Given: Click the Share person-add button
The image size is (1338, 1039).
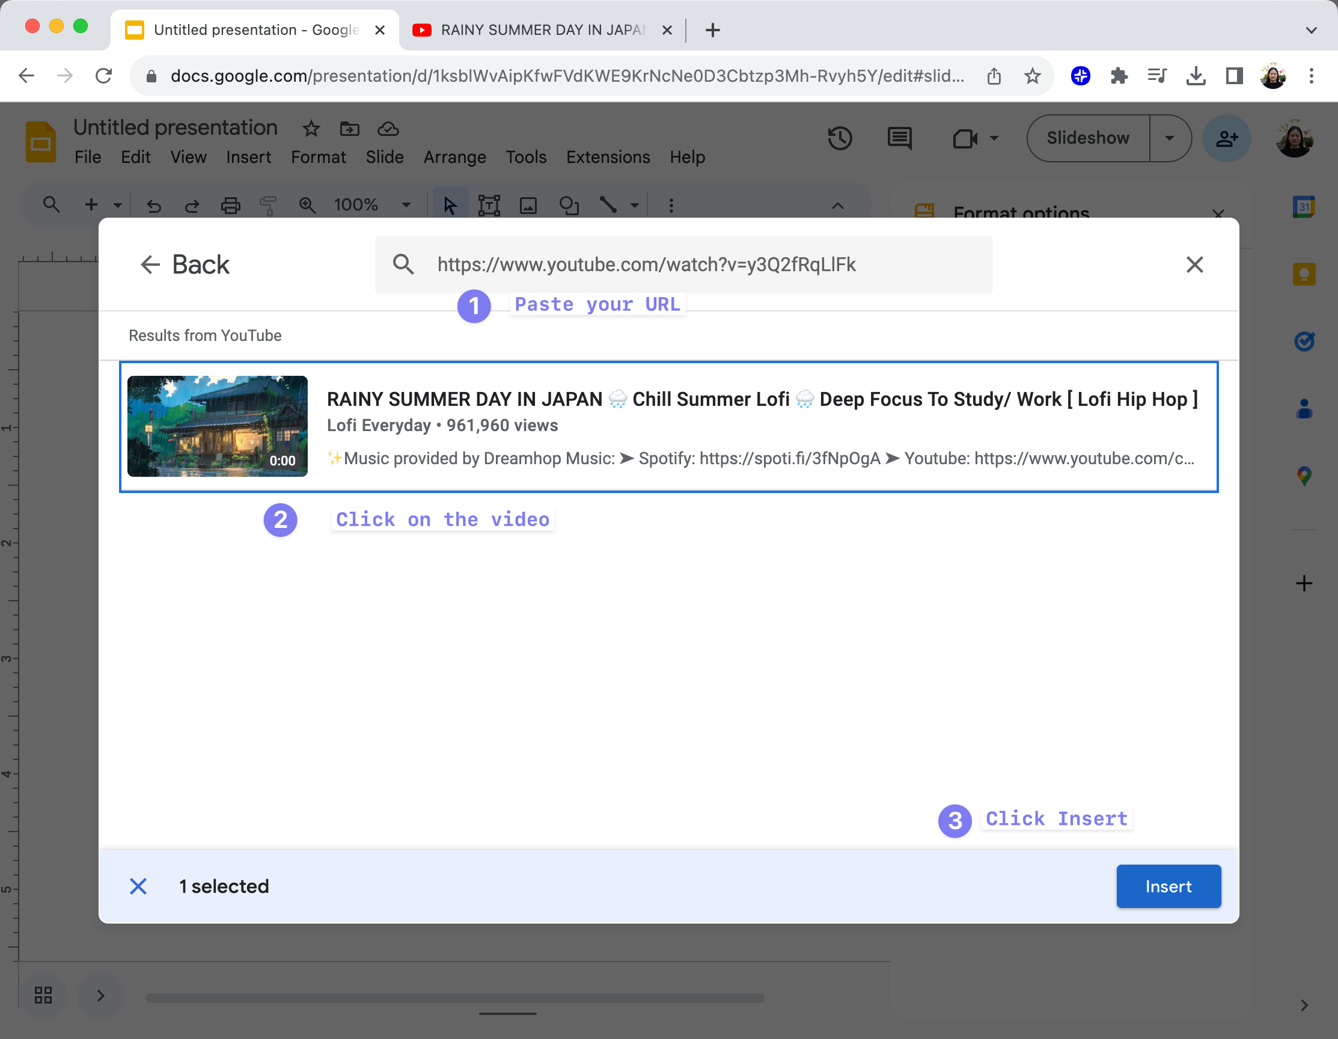Looking at the screenshot, I should pos(1226,138).
